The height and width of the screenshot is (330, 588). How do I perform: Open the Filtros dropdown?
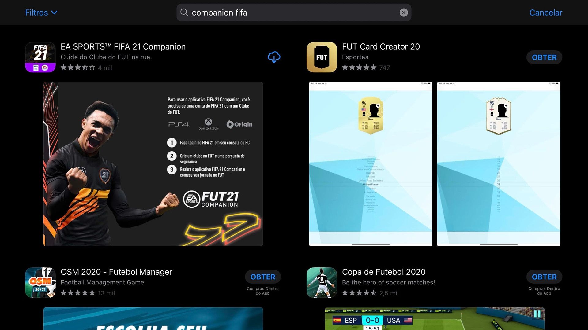click(36, 13)
